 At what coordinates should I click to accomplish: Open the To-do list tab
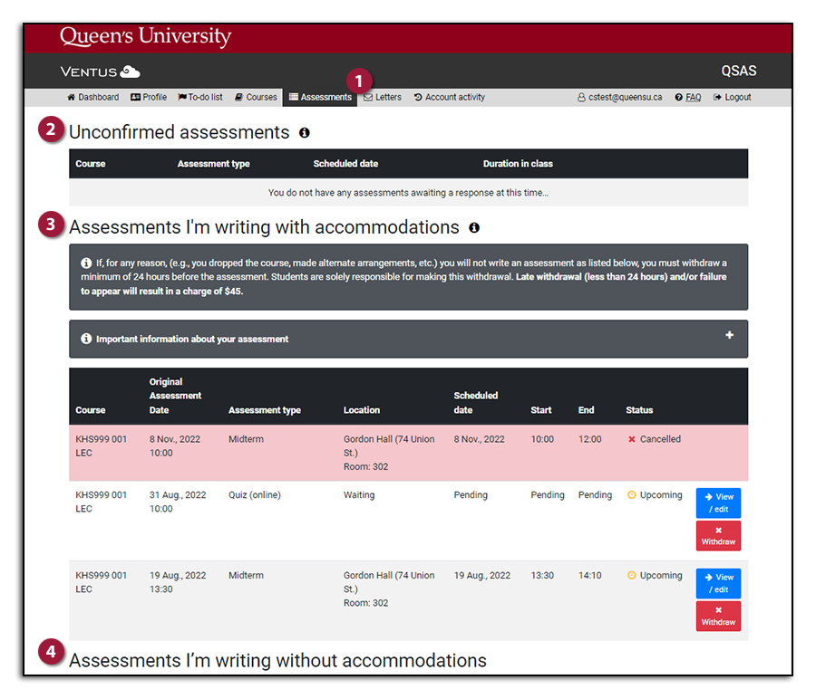(x=200, y=98)
